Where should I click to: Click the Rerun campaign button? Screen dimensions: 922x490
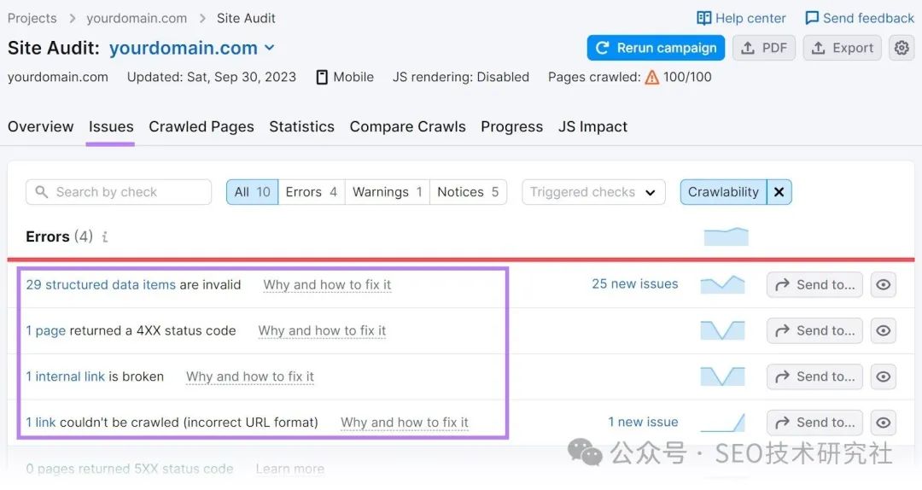[656, 48]
